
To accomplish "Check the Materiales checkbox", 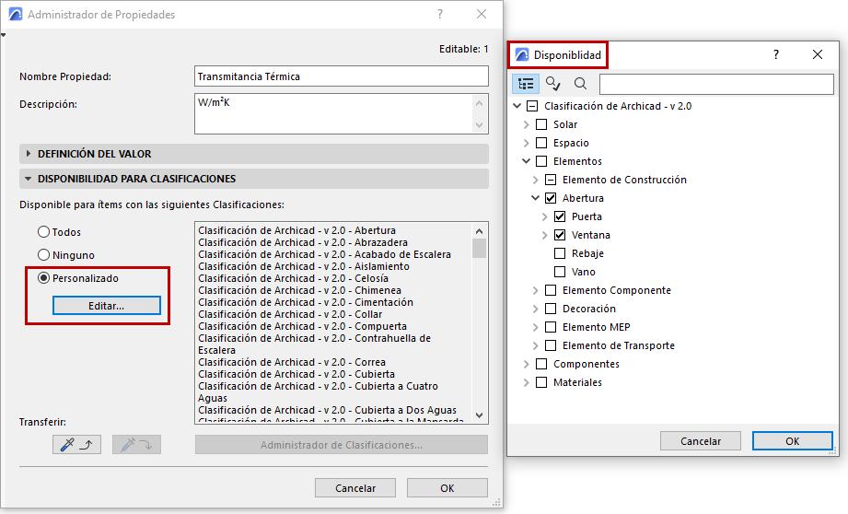I will (x=541, y=382).
